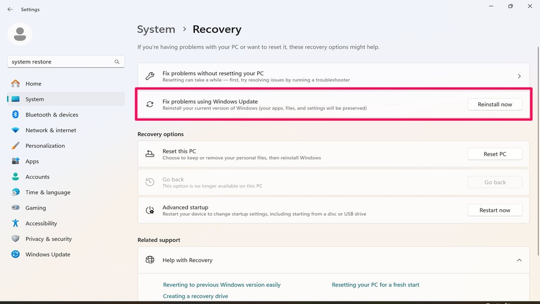
Task: Click the Reinstall now button
Action: (x=495, y=104)
